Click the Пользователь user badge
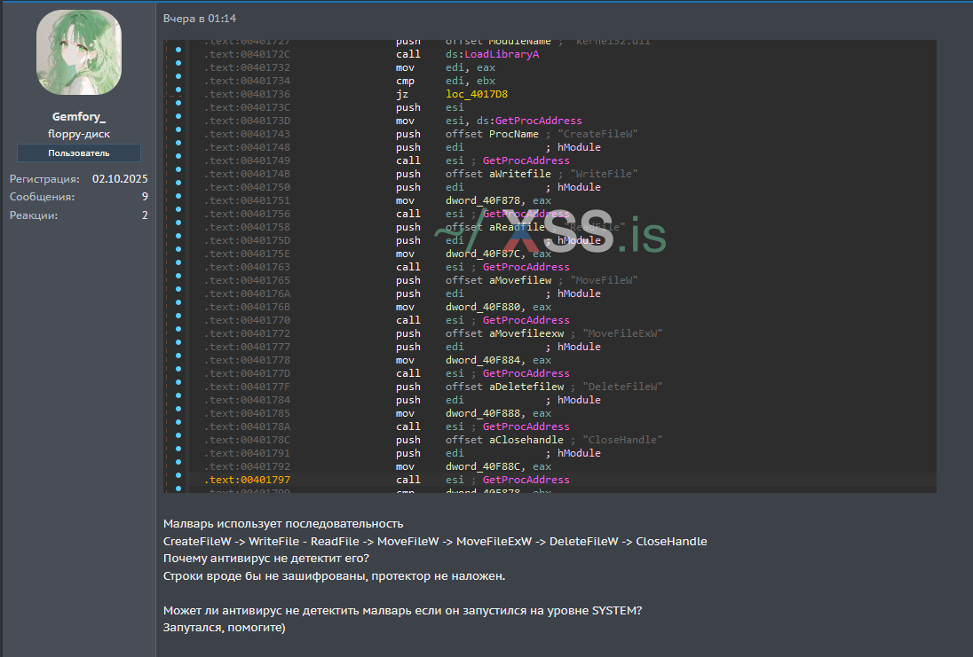 [x=79, y=153]
